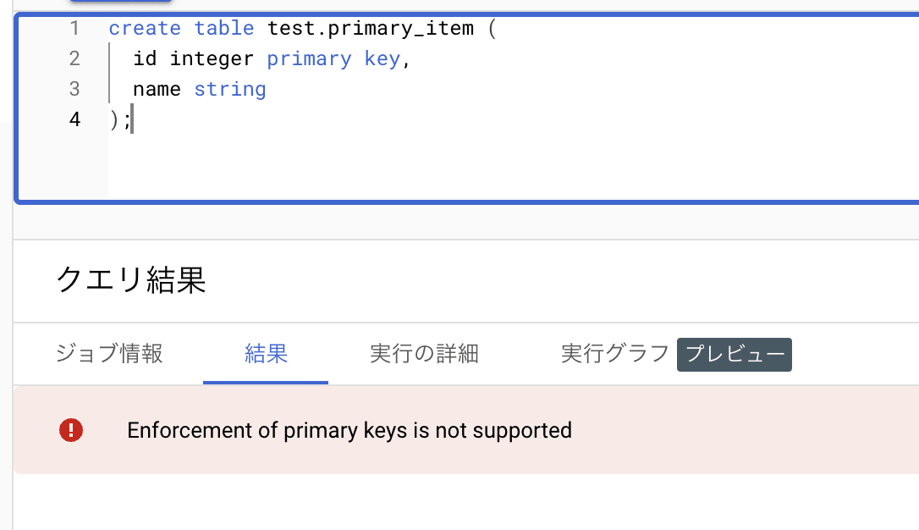Select line number 2 in gutter

74,58
